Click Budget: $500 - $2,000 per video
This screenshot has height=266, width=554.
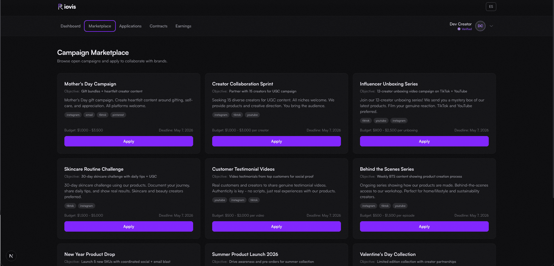point(238,215)
